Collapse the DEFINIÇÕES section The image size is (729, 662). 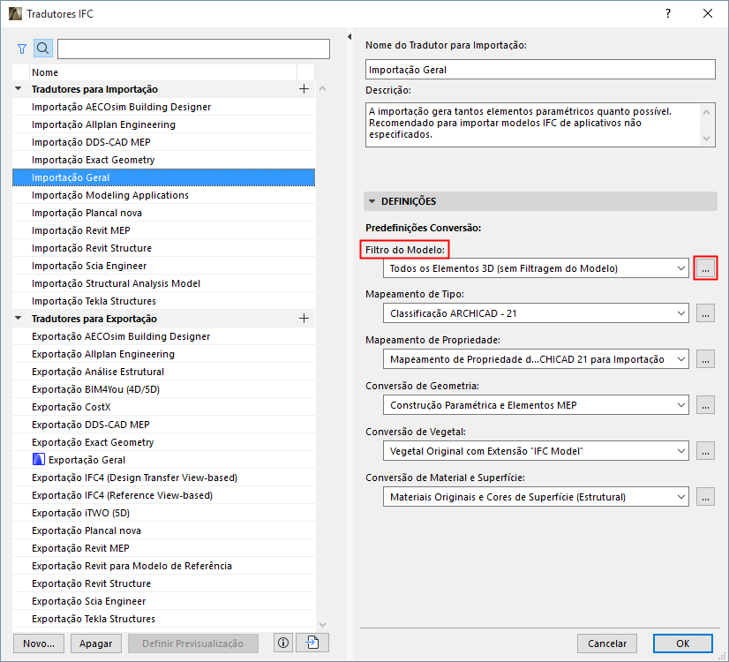tap(372, 201)
